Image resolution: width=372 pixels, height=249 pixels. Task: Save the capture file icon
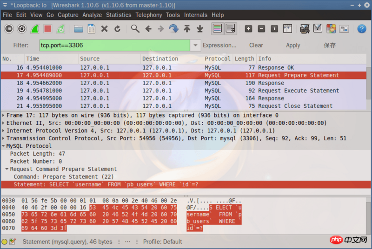pos(91,29)
